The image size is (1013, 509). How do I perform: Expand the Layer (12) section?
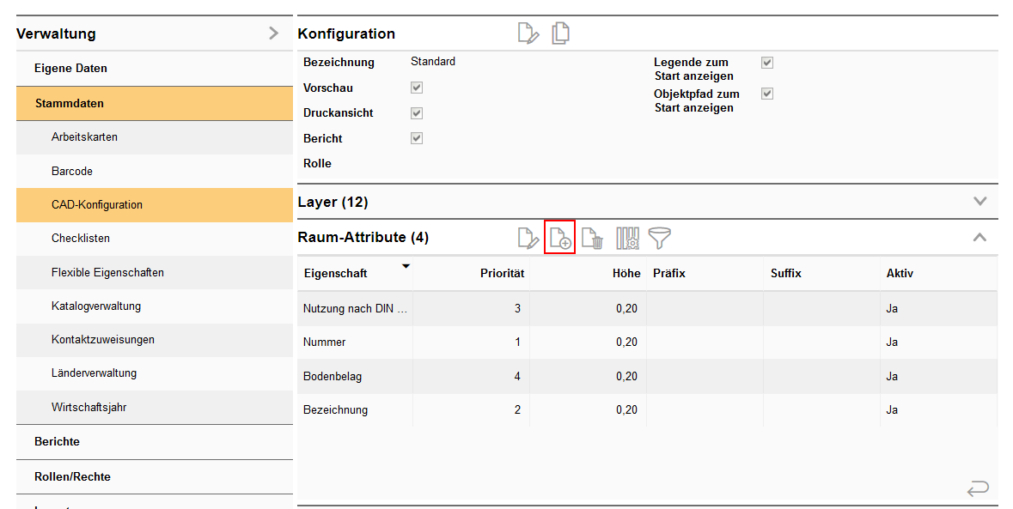point(979,202)
